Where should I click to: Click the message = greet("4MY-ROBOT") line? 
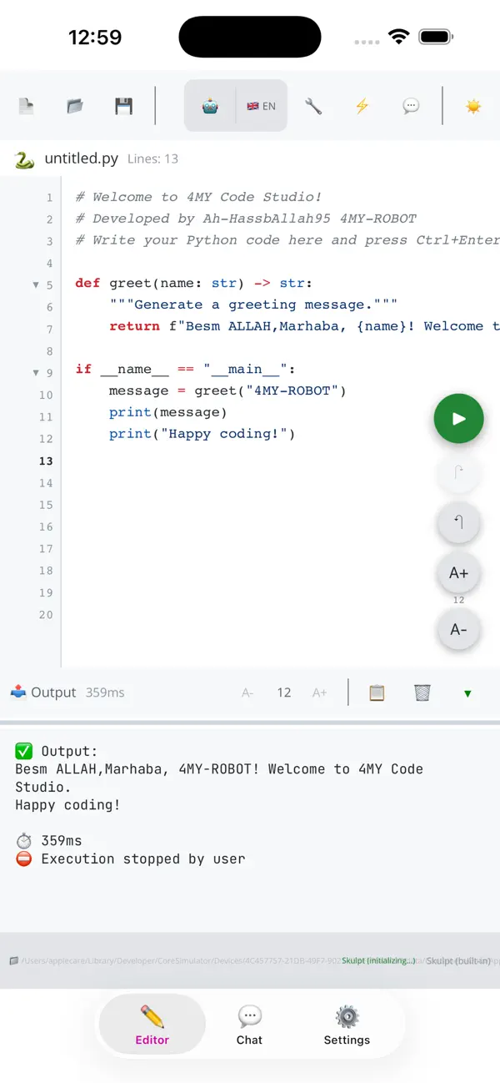(227, 390)
